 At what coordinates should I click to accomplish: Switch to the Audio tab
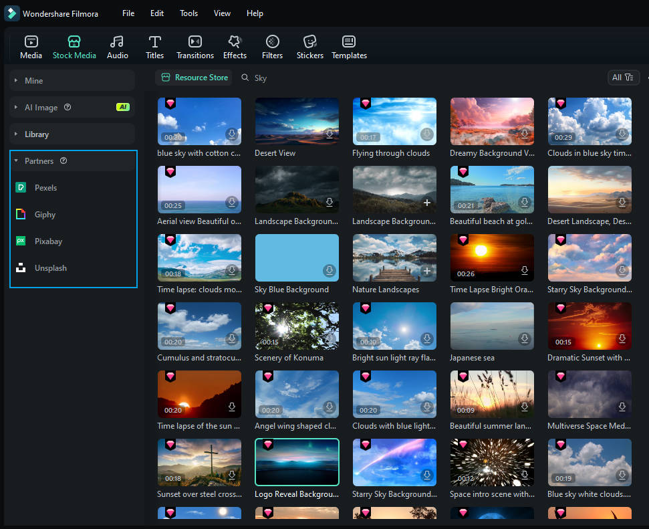pos(117,47)
